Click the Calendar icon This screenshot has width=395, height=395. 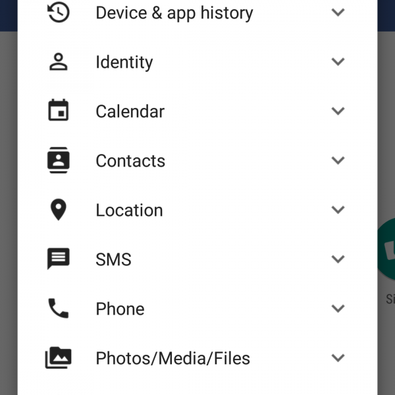(59, 111)
